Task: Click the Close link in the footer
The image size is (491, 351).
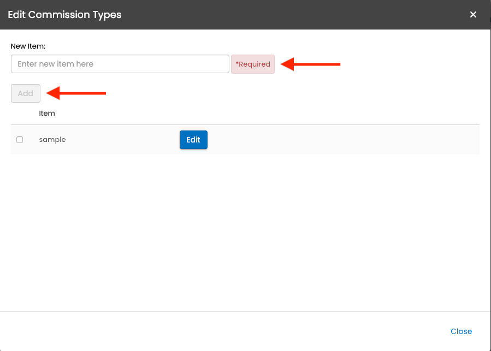Action: point(461,331)
